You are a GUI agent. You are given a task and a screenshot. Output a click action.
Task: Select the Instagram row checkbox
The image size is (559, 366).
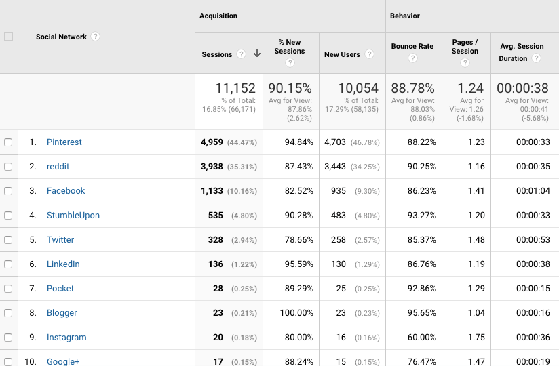coord(8,337)
